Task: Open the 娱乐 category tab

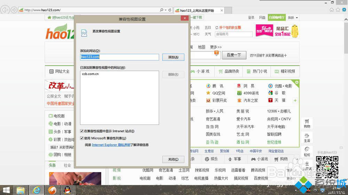Action: tap(211, 159)
